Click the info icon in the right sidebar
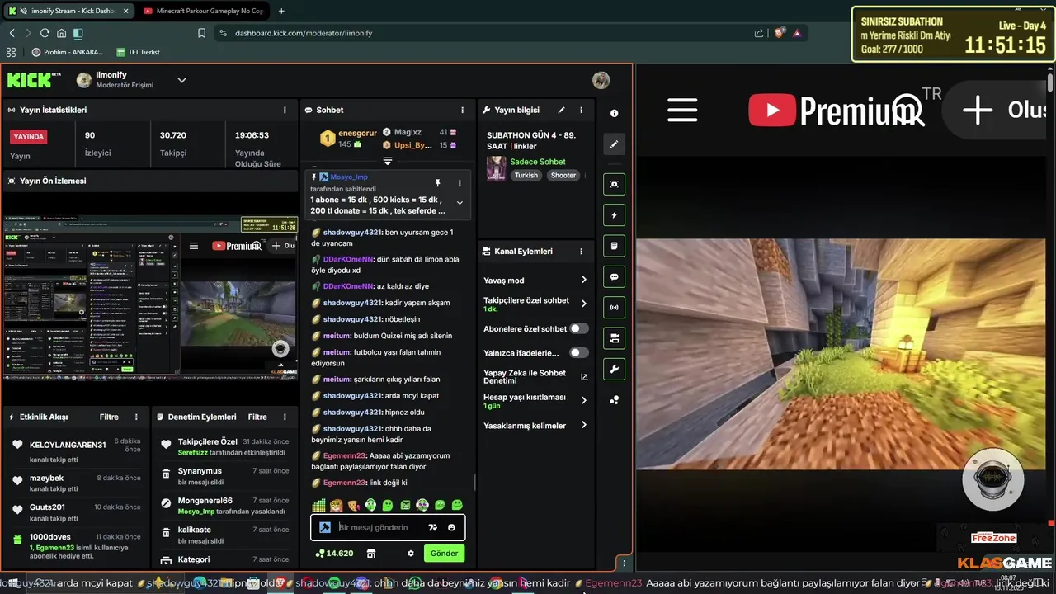The height and width of the screenshot is (594, 1056). coord(614,114)
